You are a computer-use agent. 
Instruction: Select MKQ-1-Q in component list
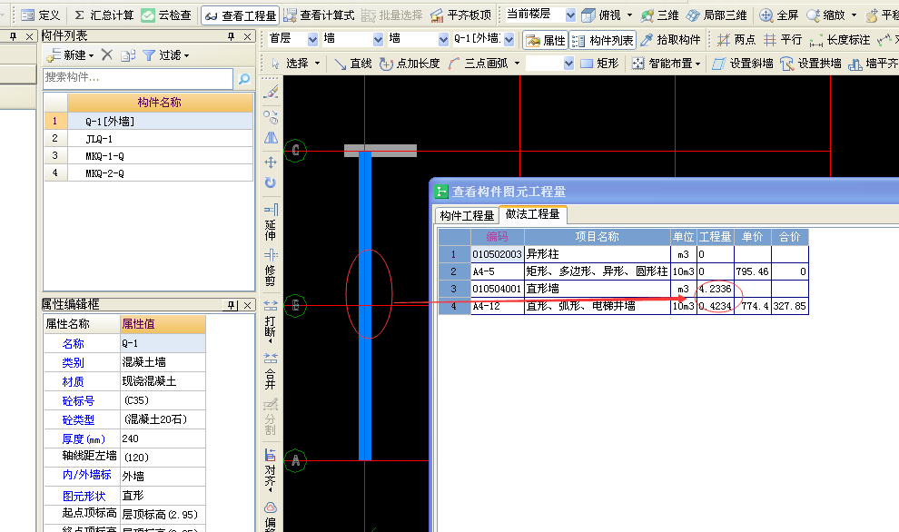pyautogui.click(x=160, y=155)
